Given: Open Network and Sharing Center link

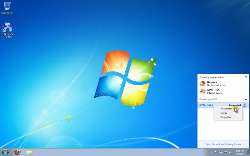Looking at the screenshot, I should pos(223,144).
